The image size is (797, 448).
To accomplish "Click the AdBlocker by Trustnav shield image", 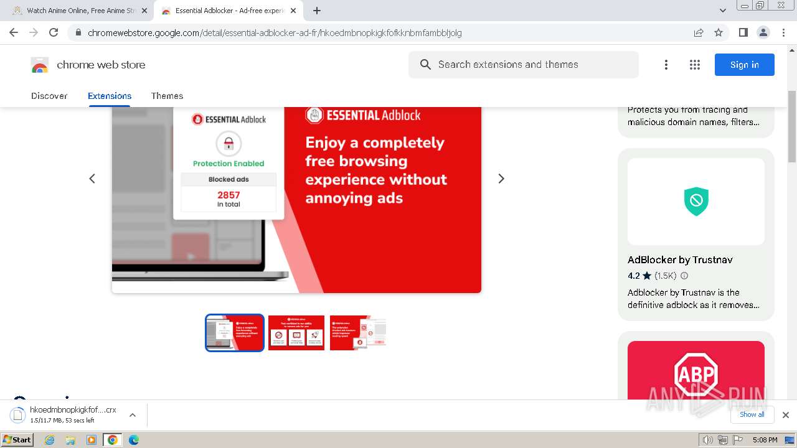I will tap(696, 202).
